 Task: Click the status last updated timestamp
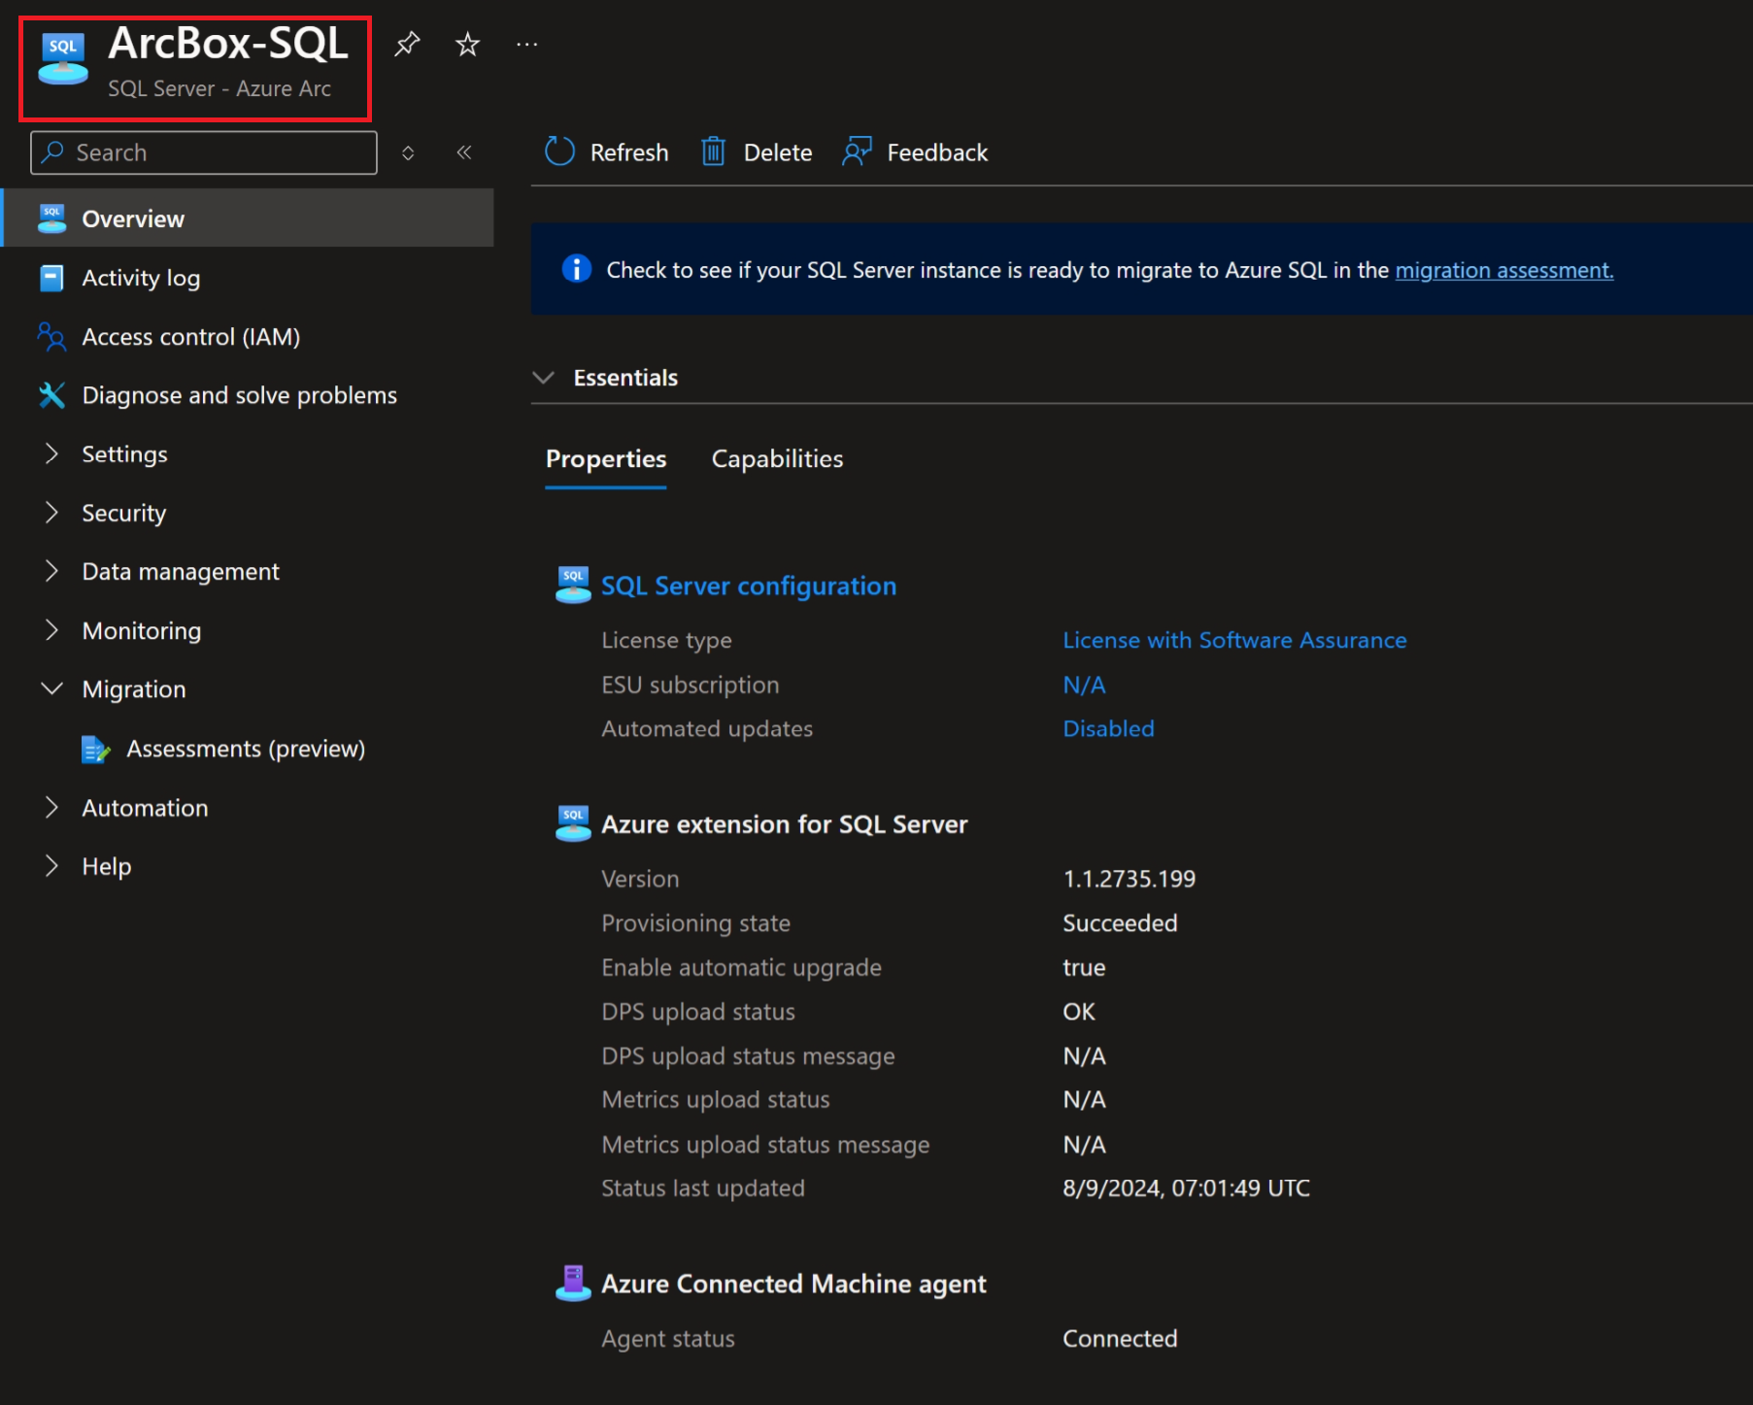[1186, 1188]
